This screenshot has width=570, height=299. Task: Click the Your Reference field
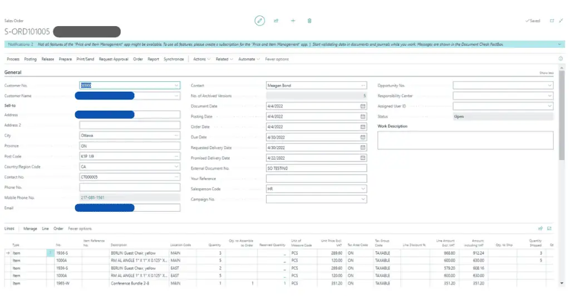click(x=316, y=178)
